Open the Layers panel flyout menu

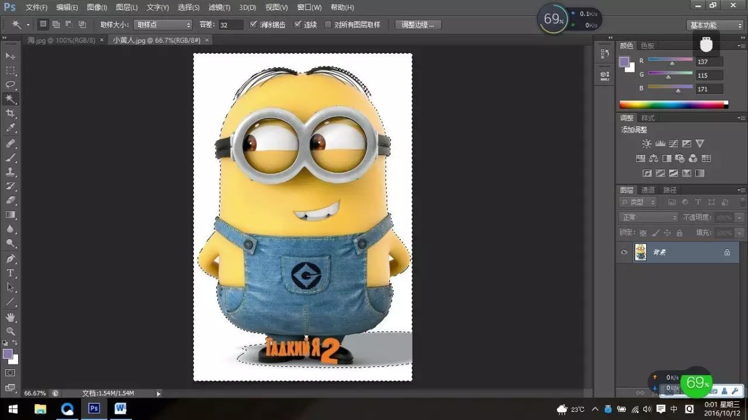tap(741, 190)
